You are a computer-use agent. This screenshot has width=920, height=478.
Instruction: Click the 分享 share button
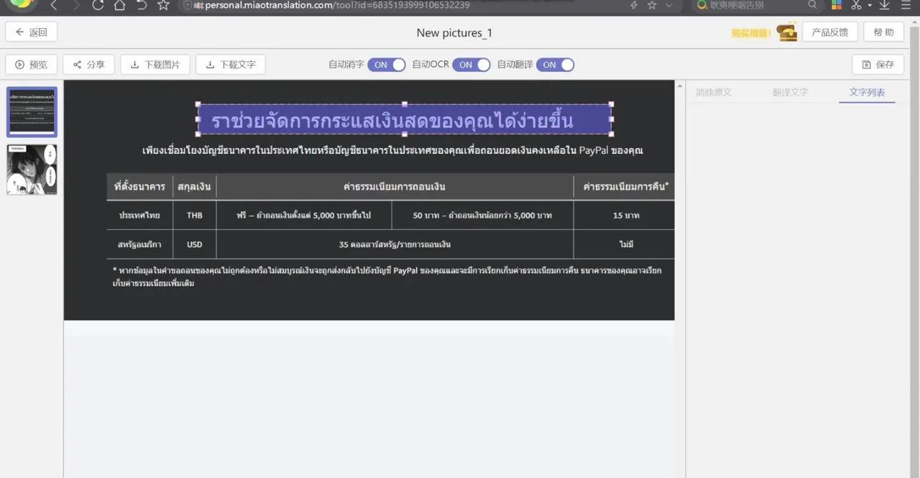click(x=88, y=65)
